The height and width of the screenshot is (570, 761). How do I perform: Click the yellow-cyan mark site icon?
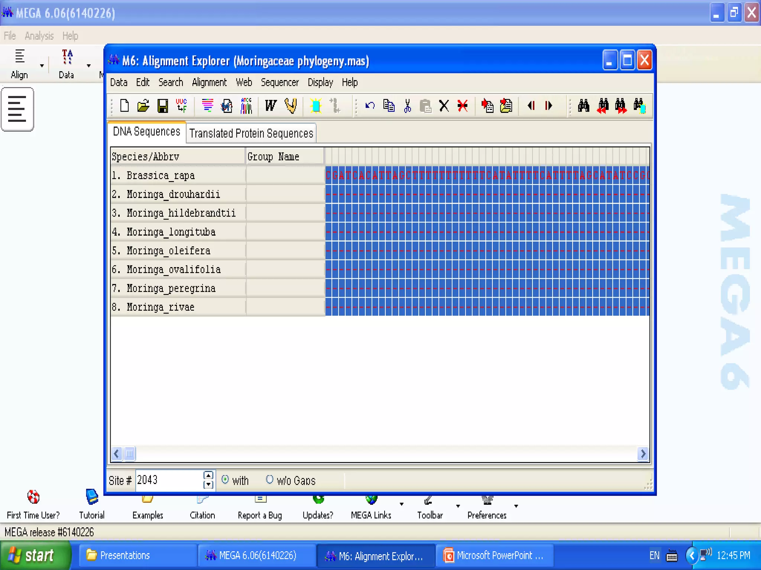[316, 106]
